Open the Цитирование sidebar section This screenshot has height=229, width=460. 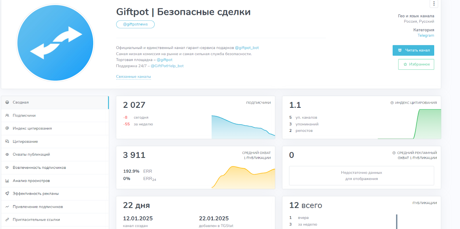55,142
